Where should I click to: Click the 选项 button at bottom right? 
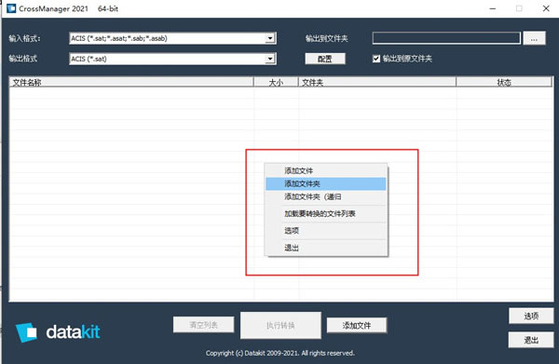(x=531, y=316)
